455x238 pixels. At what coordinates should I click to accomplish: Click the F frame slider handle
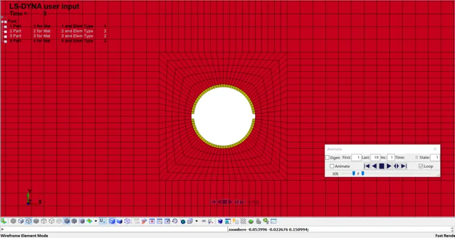[363, 173]
